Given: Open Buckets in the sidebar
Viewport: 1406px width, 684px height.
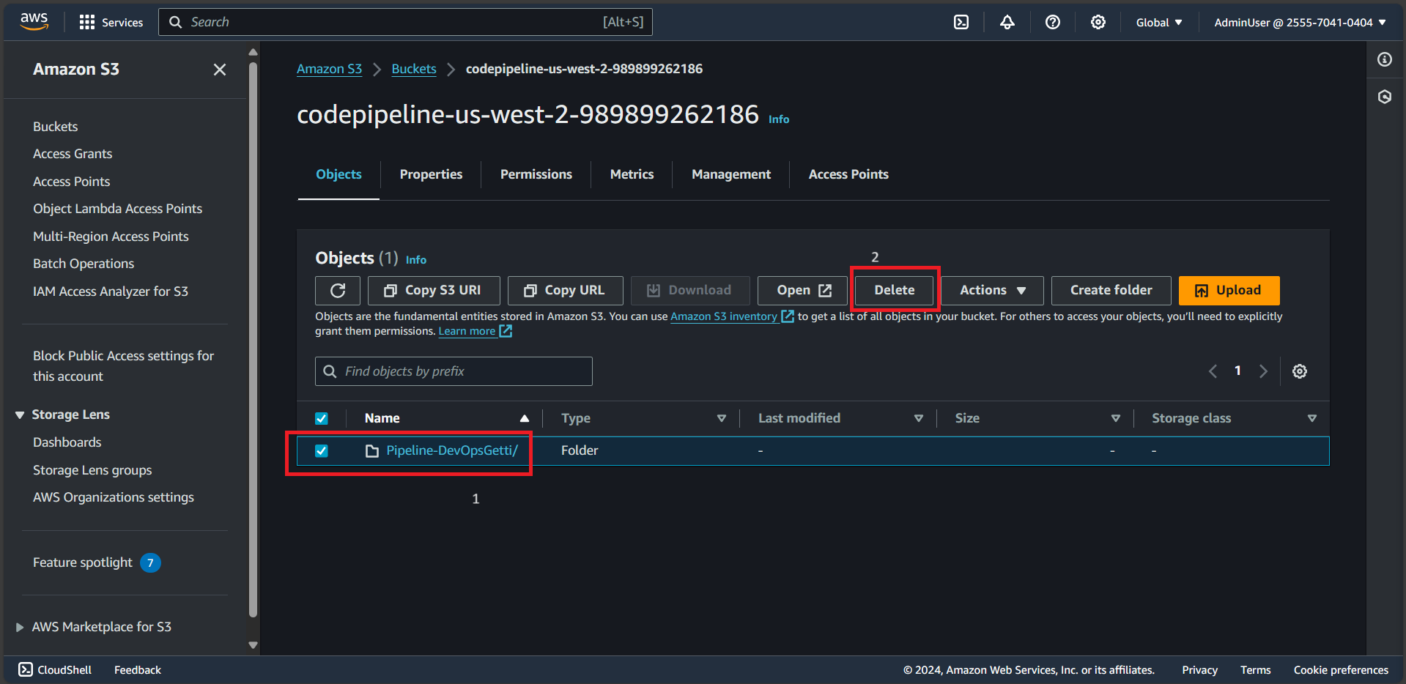Looking at the screenshot, I should [55, 127].
